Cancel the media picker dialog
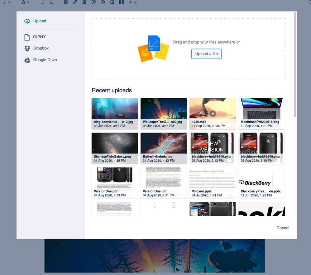This screenshot has height=275, width=311. pos(283,228)
